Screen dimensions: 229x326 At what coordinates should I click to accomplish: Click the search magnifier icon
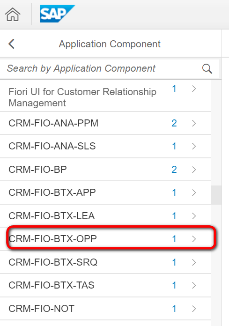click(207, 68)
